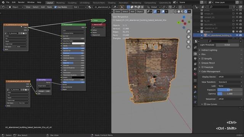Screen dimensions: 244x137
Task: Open the Window menu
Action: 31,2
